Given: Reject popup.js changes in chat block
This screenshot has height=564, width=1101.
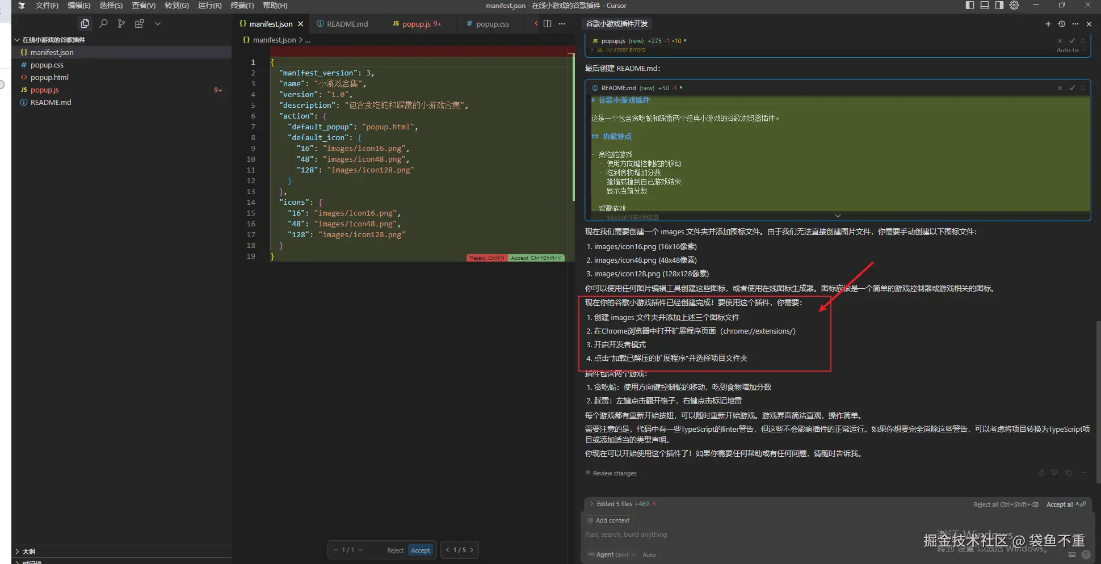Looking at the screenshot, I should point(1060,41).
